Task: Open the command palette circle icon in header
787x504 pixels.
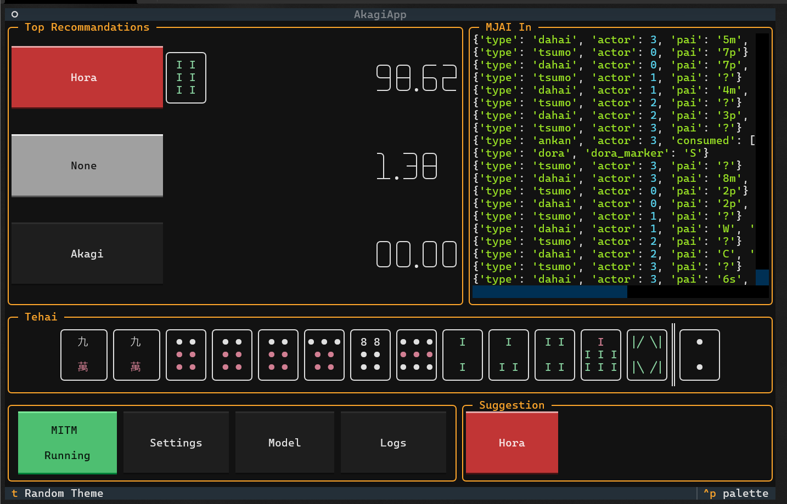Action: coord(15,14)
